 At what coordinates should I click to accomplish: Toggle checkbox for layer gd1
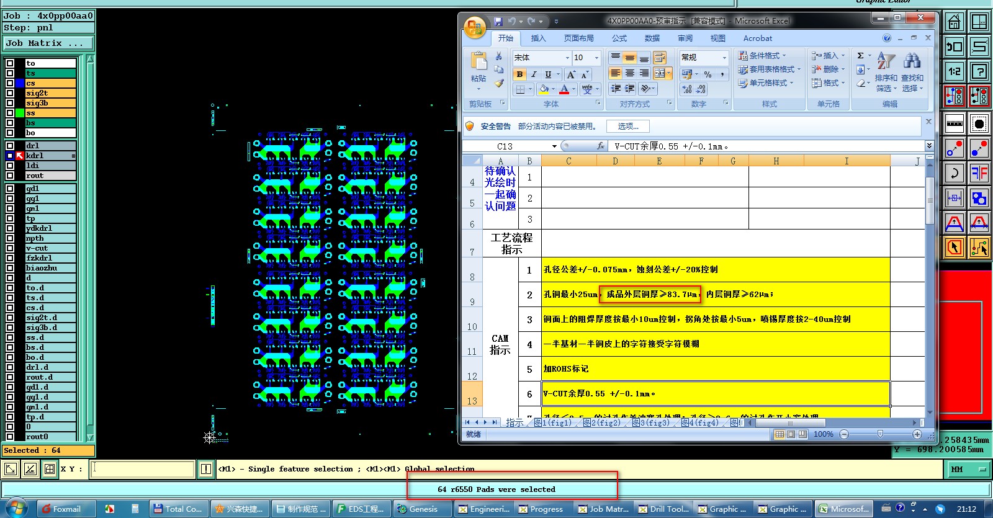point(10,189)
